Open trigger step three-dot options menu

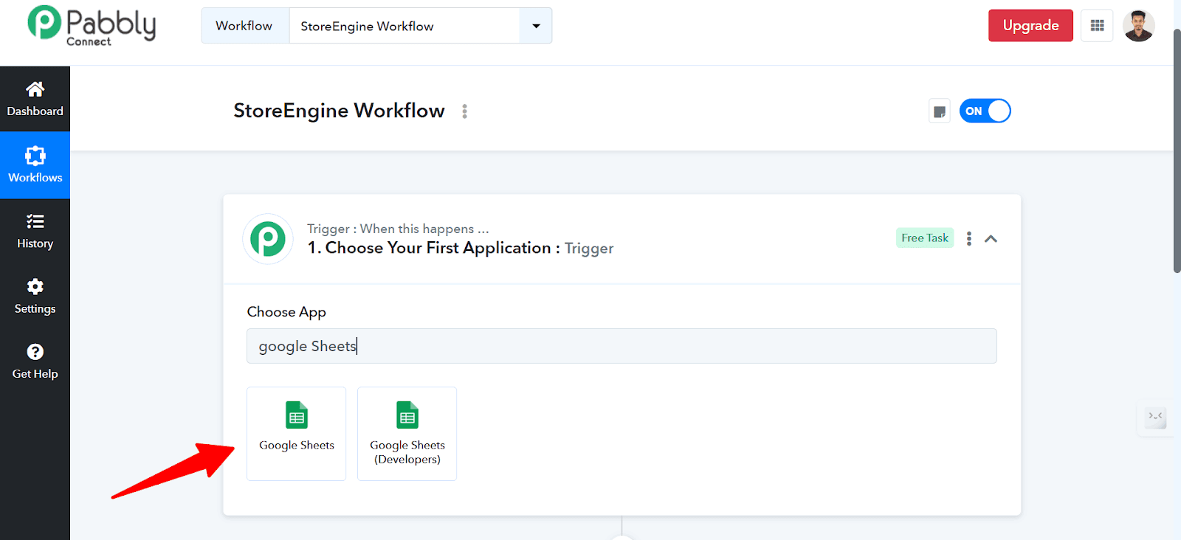tap(968, 238)
